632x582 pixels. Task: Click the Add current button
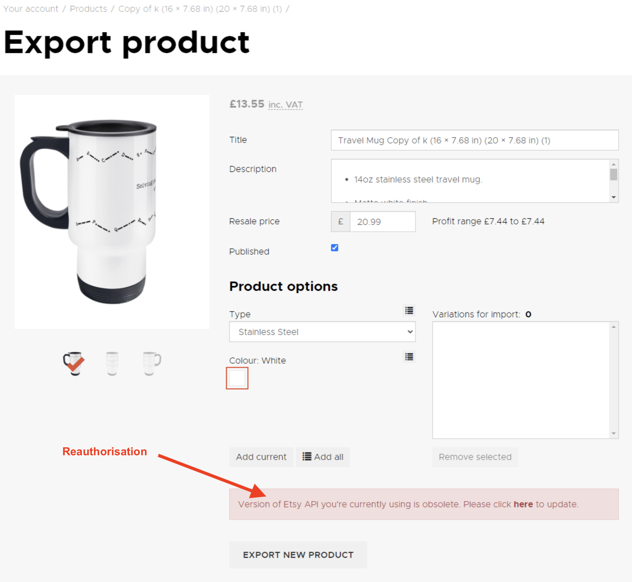[x=261, y=457]
